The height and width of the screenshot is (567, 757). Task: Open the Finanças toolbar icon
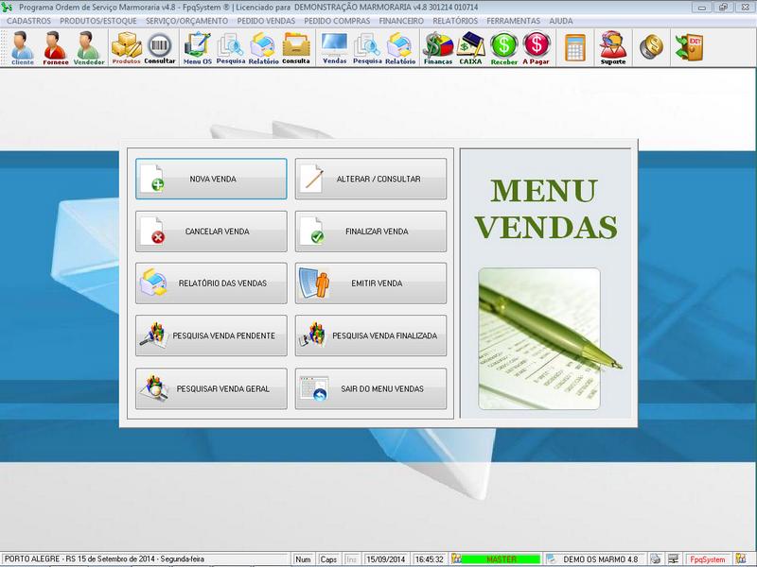(x=438, y=48)
